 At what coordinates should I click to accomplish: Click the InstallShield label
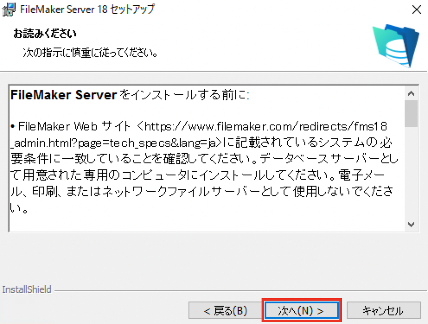[x=26, y=289]
